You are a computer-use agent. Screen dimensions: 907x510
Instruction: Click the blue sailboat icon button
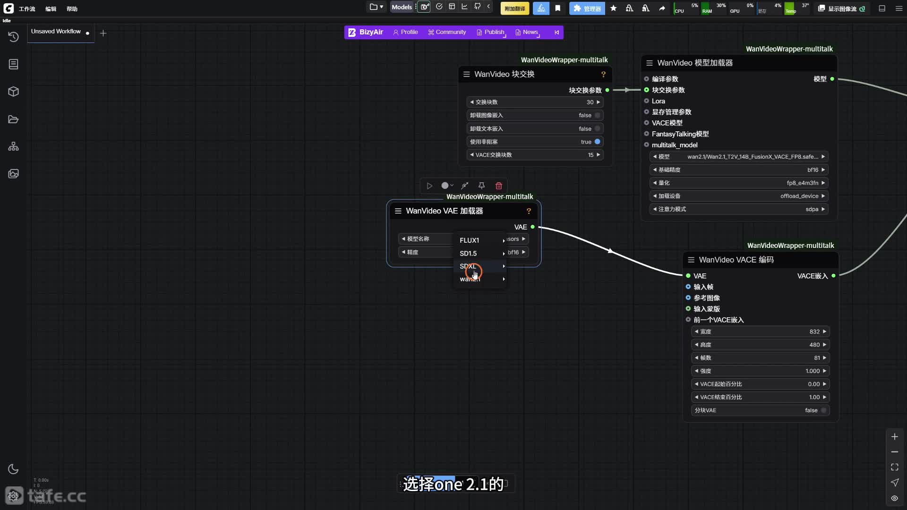pos(541,8)
